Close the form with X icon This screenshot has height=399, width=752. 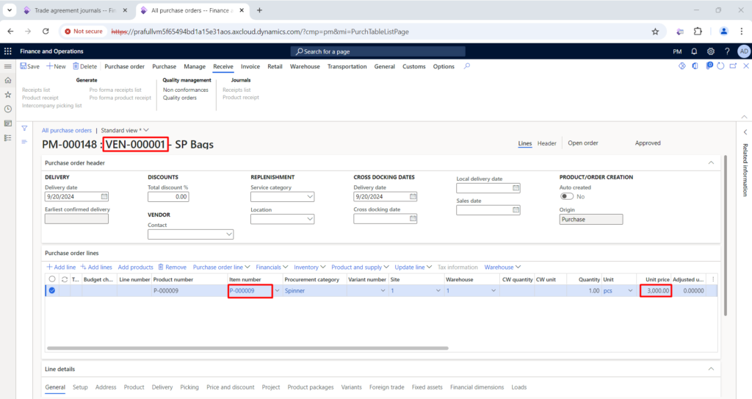(x=746, y=66)
